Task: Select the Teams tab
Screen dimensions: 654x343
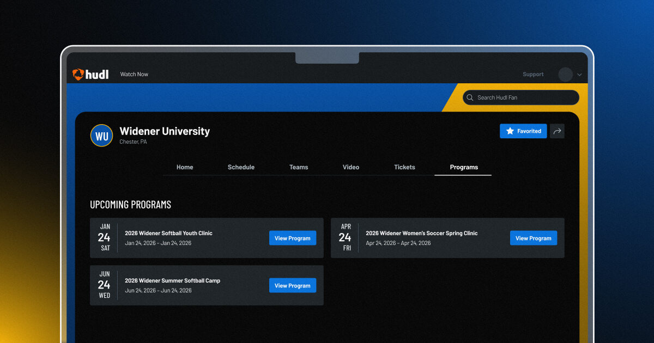Action: (299, 167)
